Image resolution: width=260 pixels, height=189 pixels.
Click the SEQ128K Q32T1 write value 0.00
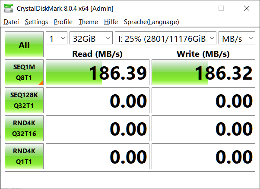(x=203, y=100)
